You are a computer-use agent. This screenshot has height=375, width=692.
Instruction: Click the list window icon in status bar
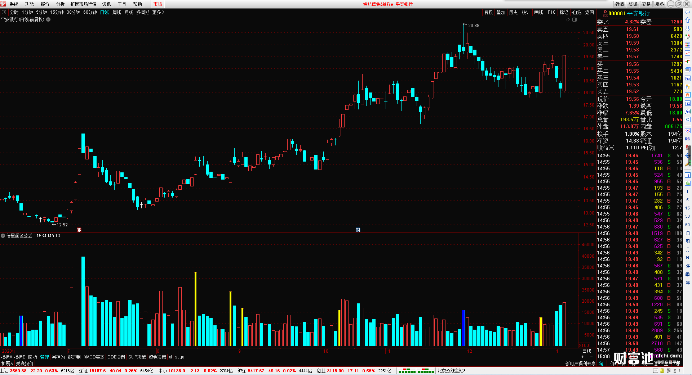[x=656, y=371]
